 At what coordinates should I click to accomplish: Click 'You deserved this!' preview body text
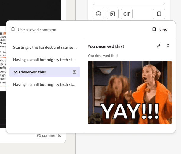[x=103, y=56]
